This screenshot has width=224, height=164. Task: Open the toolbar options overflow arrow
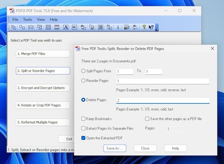coord(157,27)
